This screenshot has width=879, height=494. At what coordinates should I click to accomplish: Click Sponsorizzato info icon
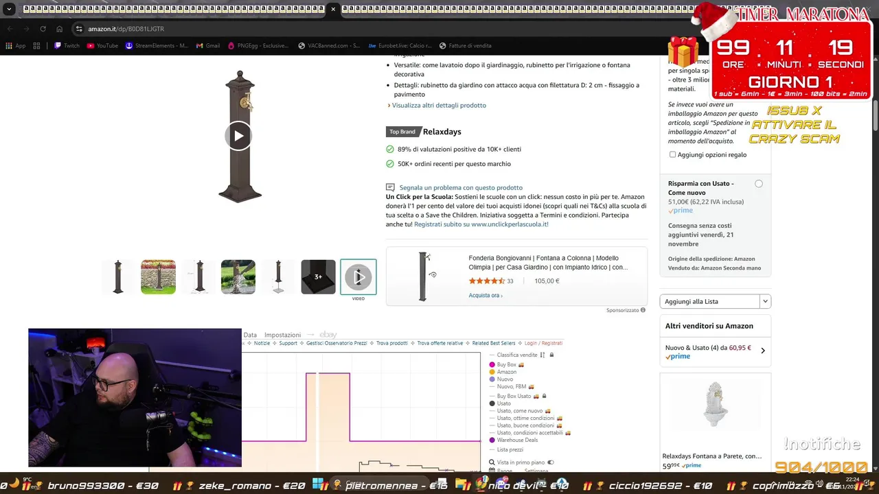tap(643, 310)
